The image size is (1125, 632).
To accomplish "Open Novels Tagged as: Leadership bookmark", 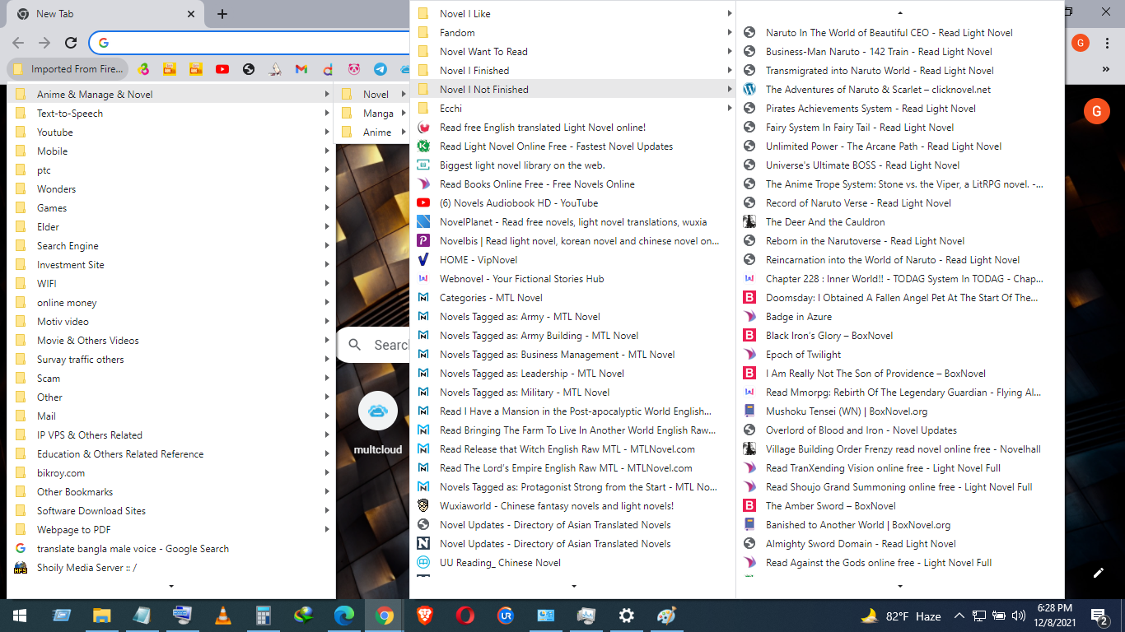I will coord(572,374).
